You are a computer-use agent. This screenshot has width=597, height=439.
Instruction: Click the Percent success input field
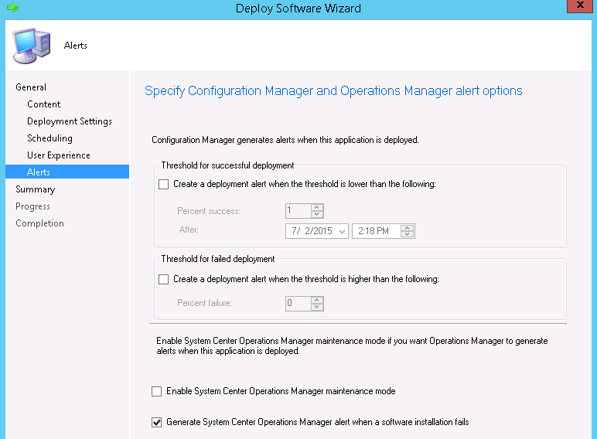(298, 211)
